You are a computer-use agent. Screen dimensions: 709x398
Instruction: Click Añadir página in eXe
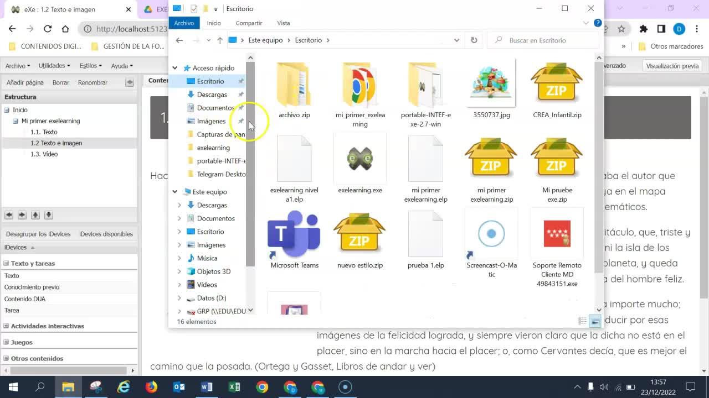[25, 82]
